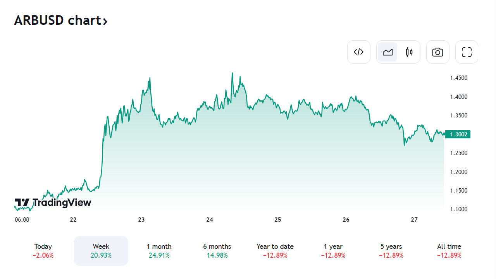Viewport: 496px width, 279px height.
Task: Switch to candlestick chart style
Action: 409,52
